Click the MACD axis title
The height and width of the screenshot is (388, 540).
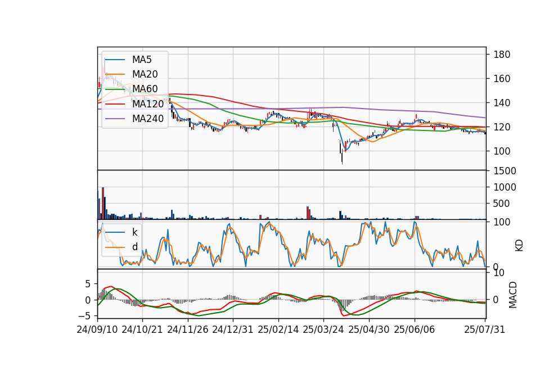[513, 295]
